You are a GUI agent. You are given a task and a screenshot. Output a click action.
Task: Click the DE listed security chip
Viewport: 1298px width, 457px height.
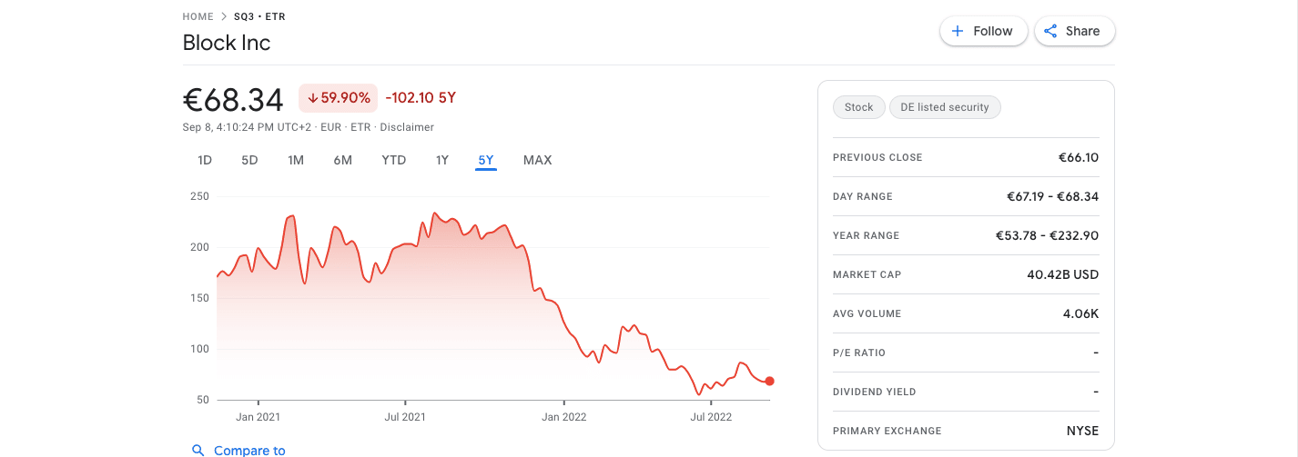[x=945, y=107]
